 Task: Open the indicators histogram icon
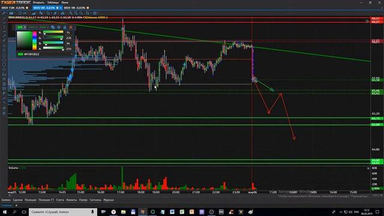(62, 13)
